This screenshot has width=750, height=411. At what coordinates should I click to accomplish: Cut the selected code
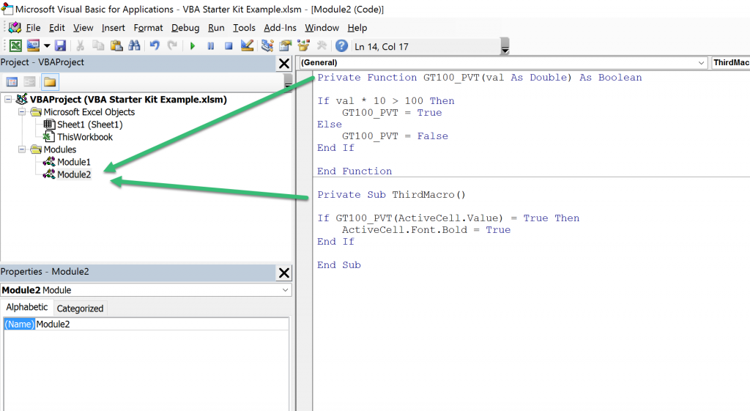[81, 46]
